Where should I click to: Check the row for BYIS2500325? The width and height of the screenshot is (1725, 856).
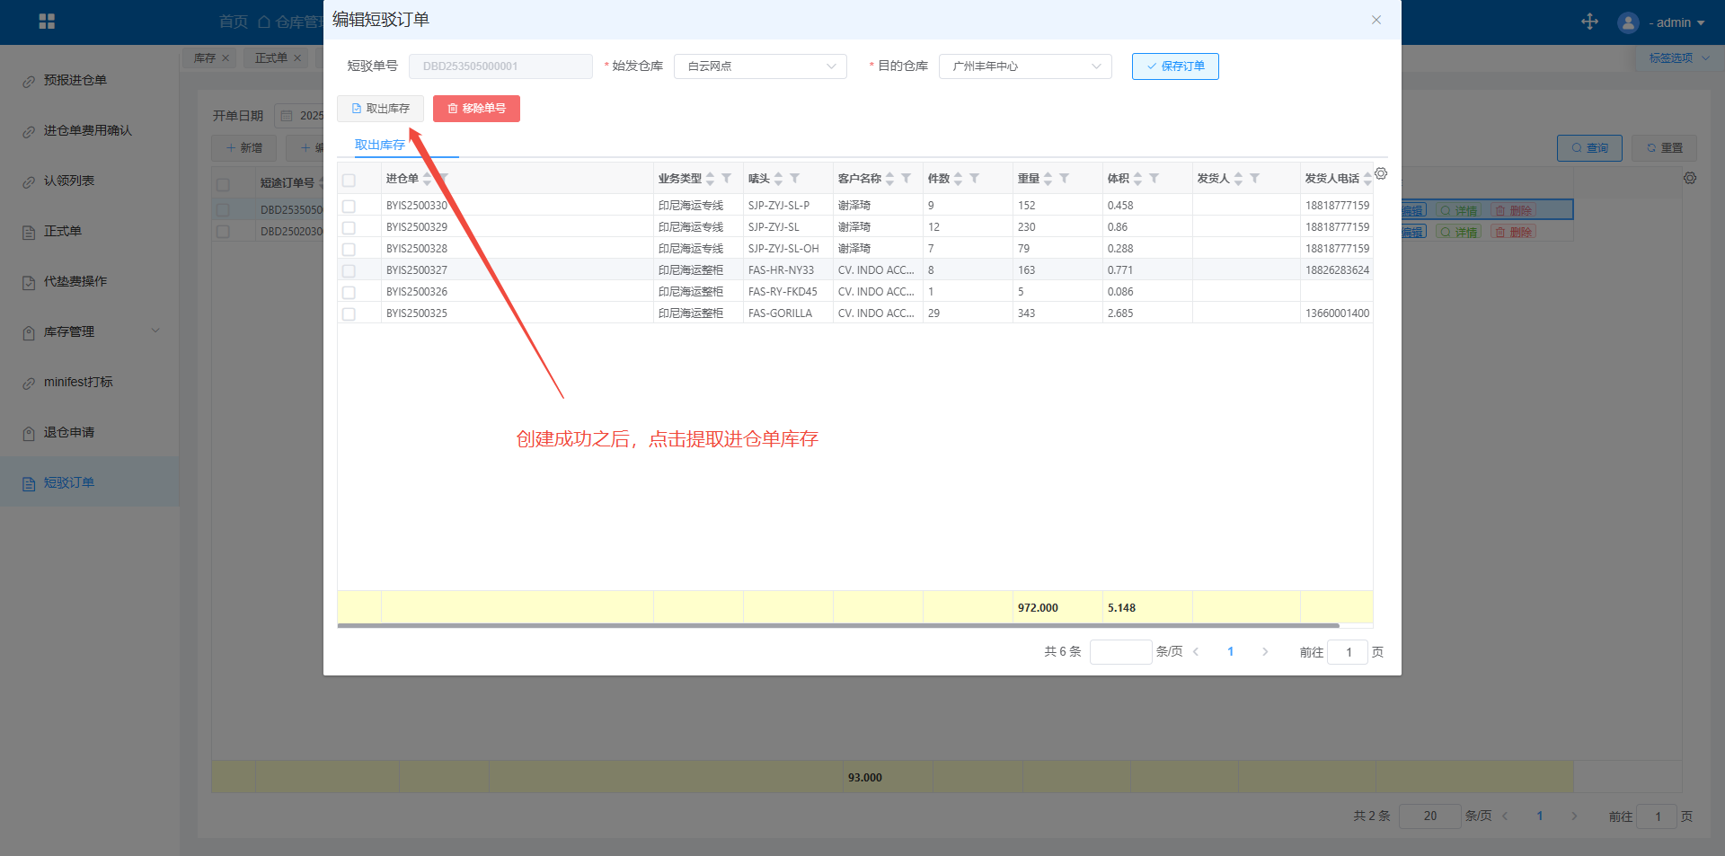(349, 313)
